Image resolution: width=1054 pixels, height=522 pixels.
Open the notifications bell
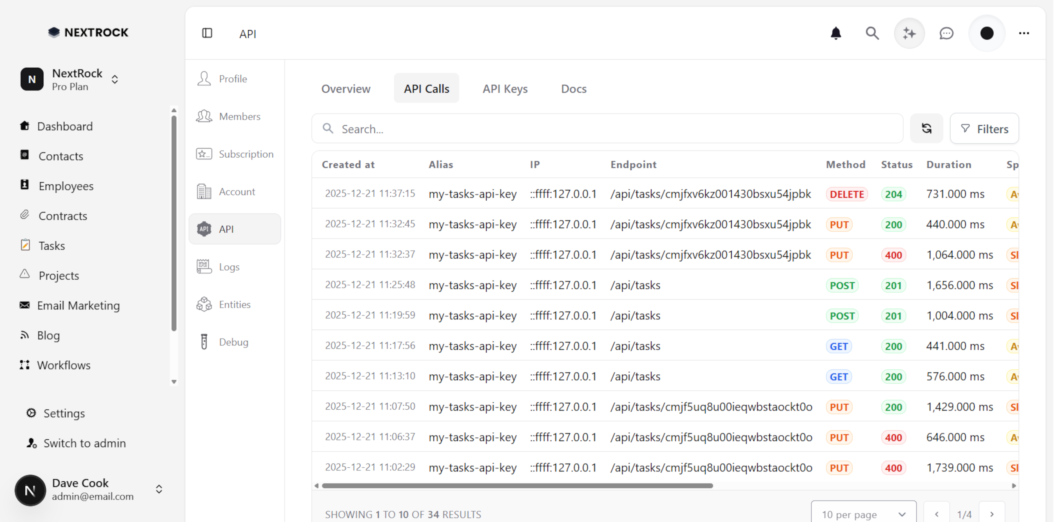[x=835, y=33]
